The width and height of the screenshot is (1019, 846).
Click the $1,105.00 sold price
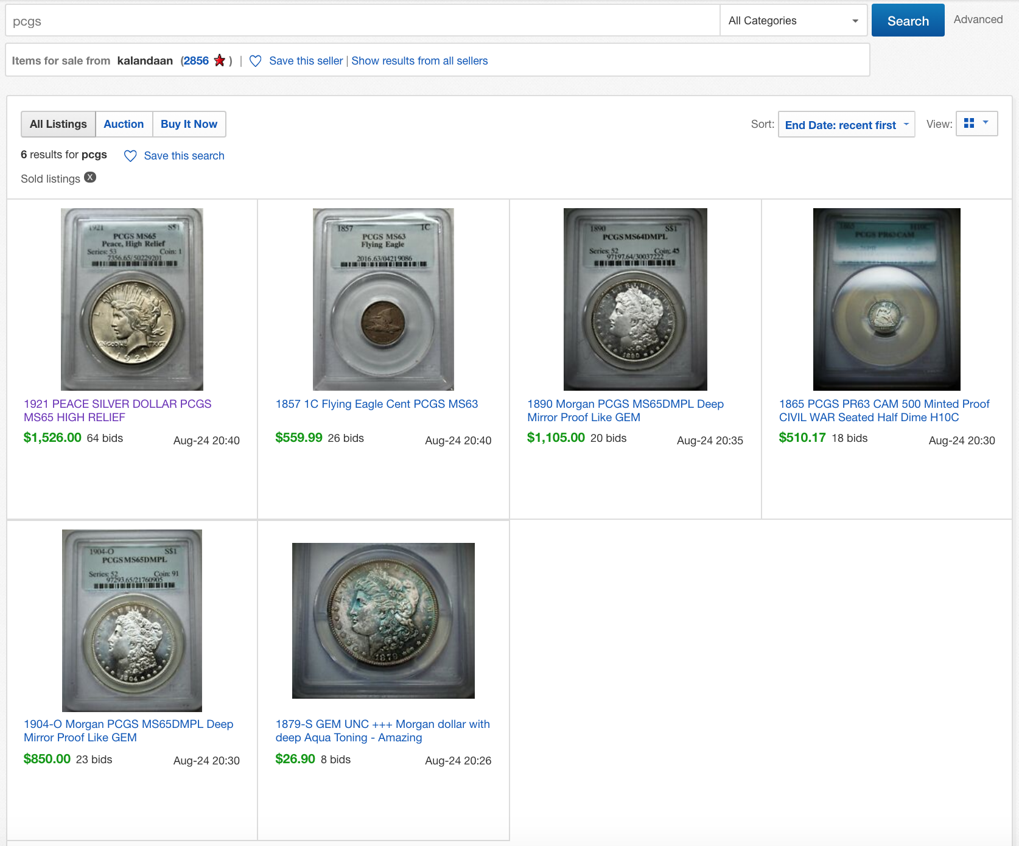coord(556,438)
